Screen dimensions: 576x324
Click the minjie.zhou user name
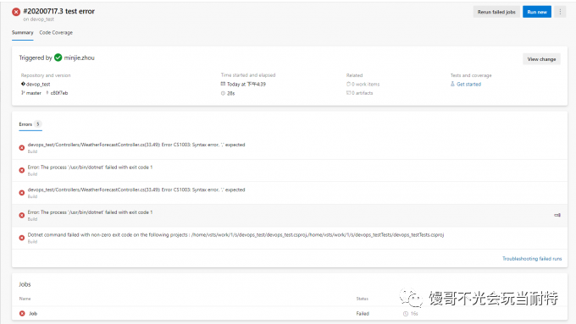click(x=80, y=58)
